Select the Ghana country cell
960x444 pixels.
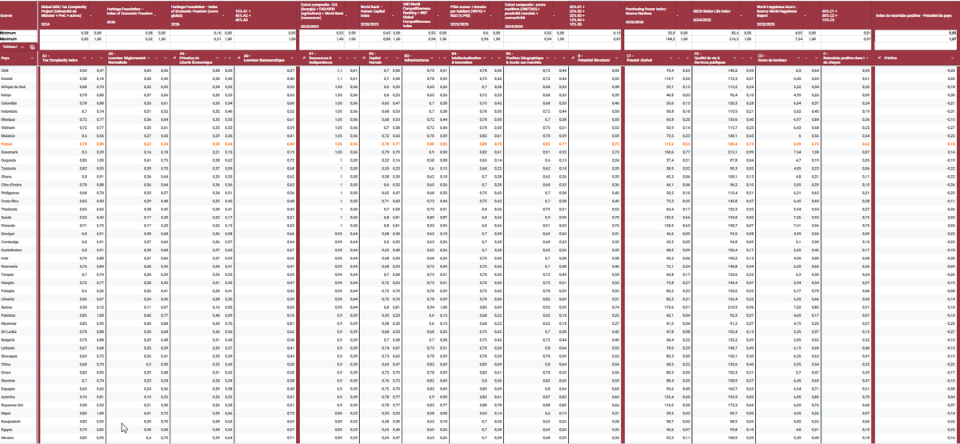[18, 175]
